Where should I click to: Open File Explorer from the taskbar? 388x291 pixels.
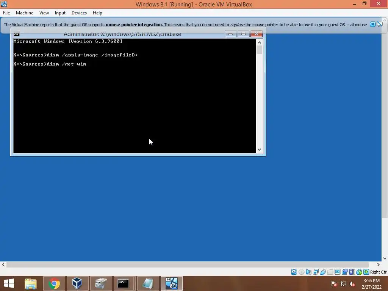point(31,283)
